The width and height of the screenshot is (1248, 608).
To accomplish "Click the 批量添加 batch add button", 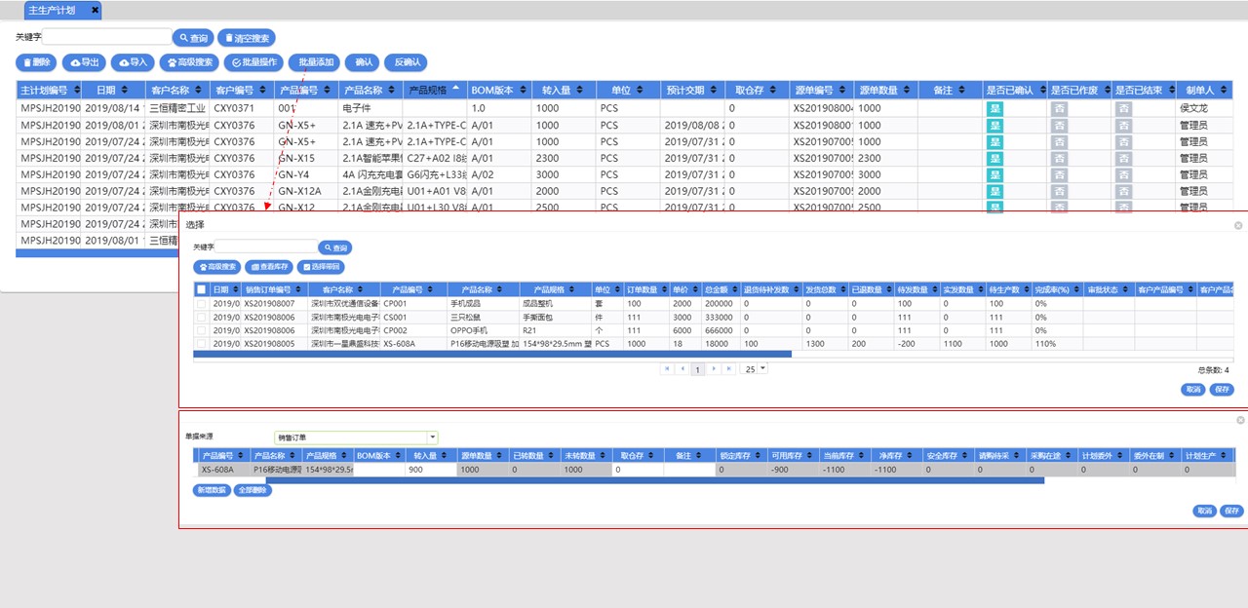I will (x=314, y=62).
